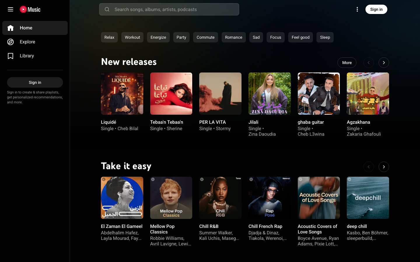
Task: Open the Agzakhana single cover
Action: (x=368, y=93)
